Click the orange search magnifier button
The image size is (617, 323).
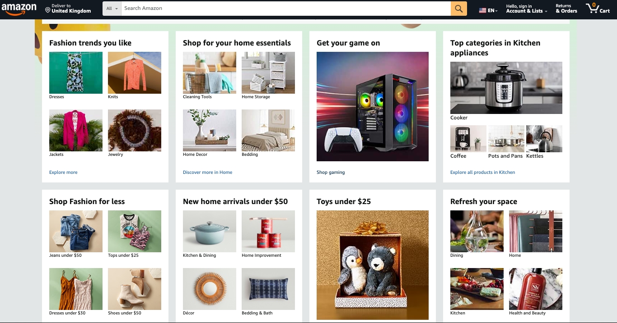[x=458, y=9]
